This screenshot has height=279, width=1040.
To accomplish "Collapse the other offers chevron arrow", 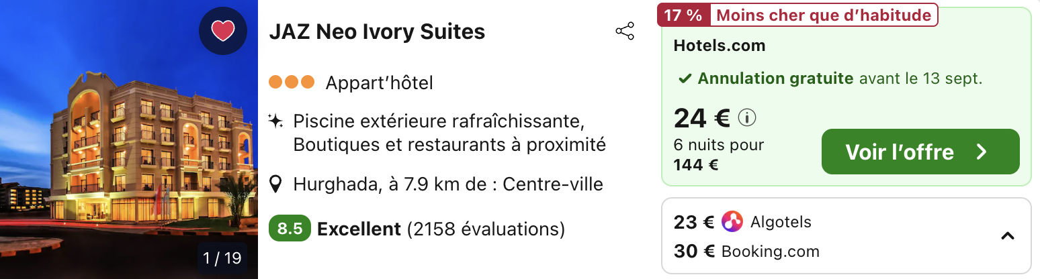I will 1007,236.
